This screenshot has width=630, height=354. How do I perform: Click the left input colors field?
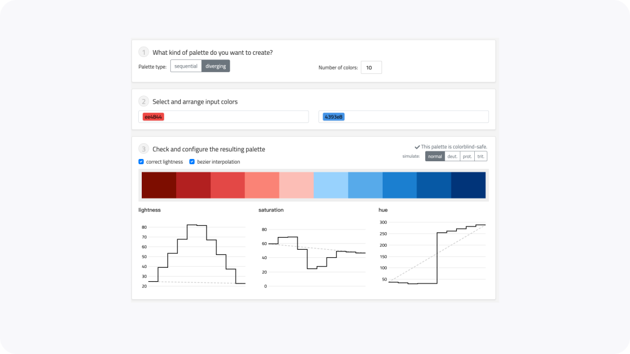point(223,116)
